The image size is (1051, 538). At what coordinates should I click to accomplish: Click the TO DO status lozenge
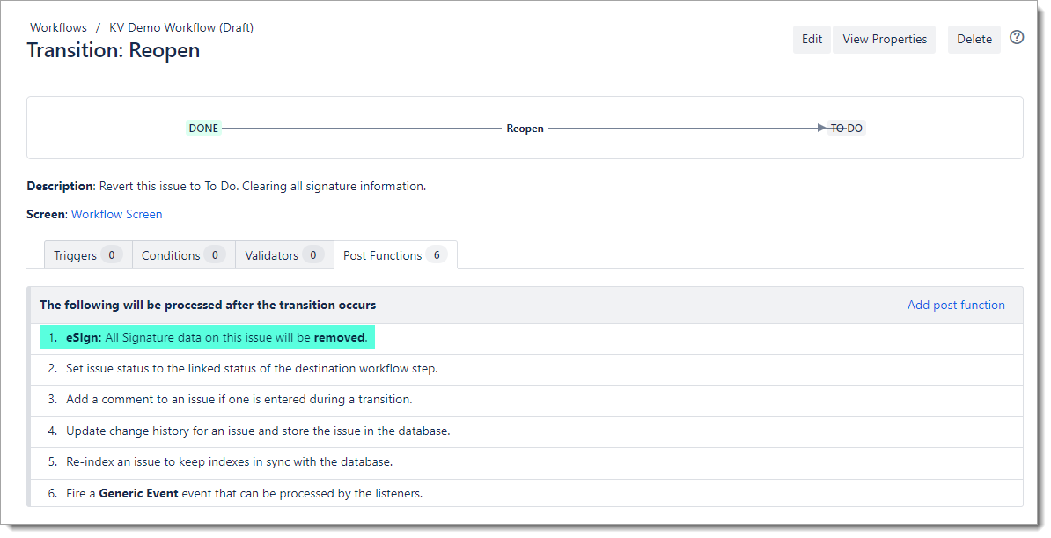click(846, 129)
